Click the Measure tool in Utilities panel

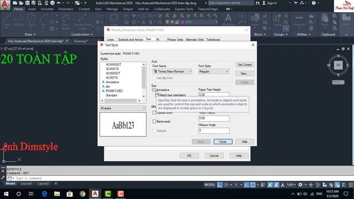[x=299, y=20]
